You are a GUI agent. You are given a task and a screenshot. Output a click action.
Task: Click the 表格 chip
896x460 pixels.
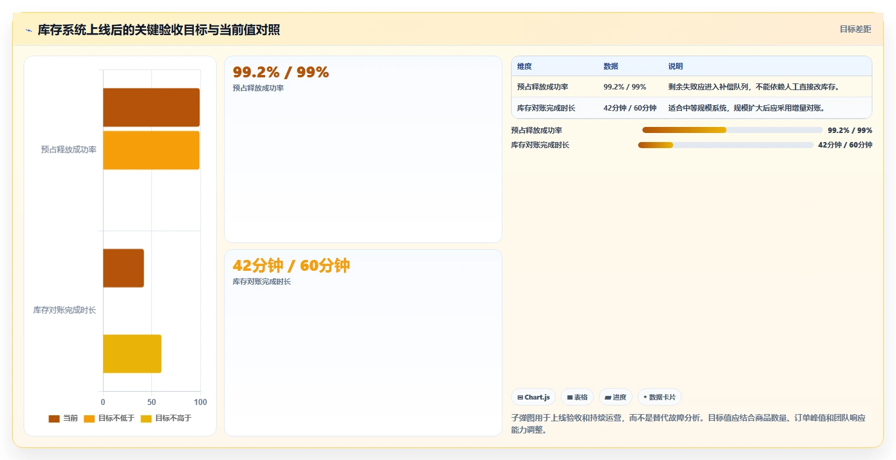point(577,397)
